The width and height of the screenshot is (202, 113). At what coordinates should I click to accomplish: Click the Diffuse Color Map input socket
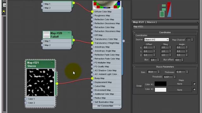pyautogui.click(x=92, y=12)
